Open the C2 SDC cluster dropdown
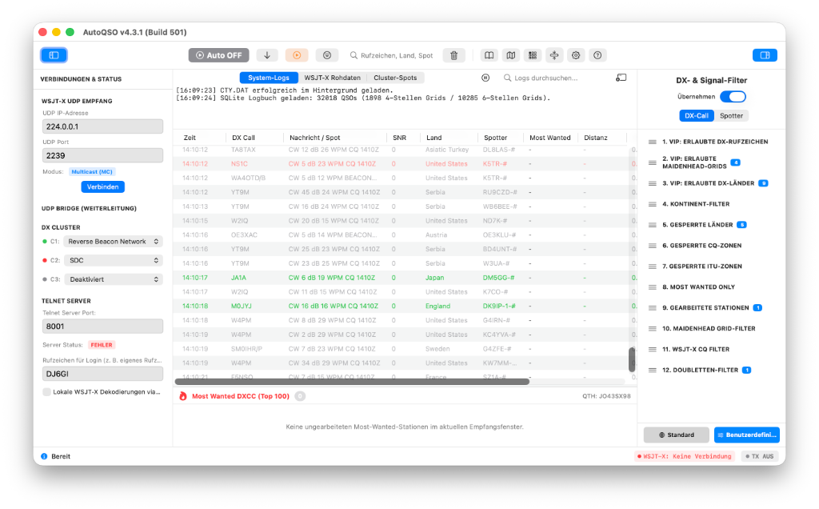Screen dimensions: 819x509 (114, 260)
